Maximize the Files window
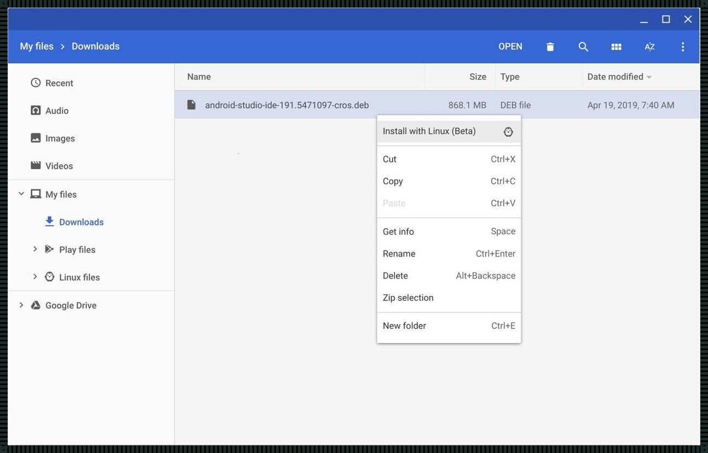Screen dimensions: 708x453 click(x=666, y=20)
